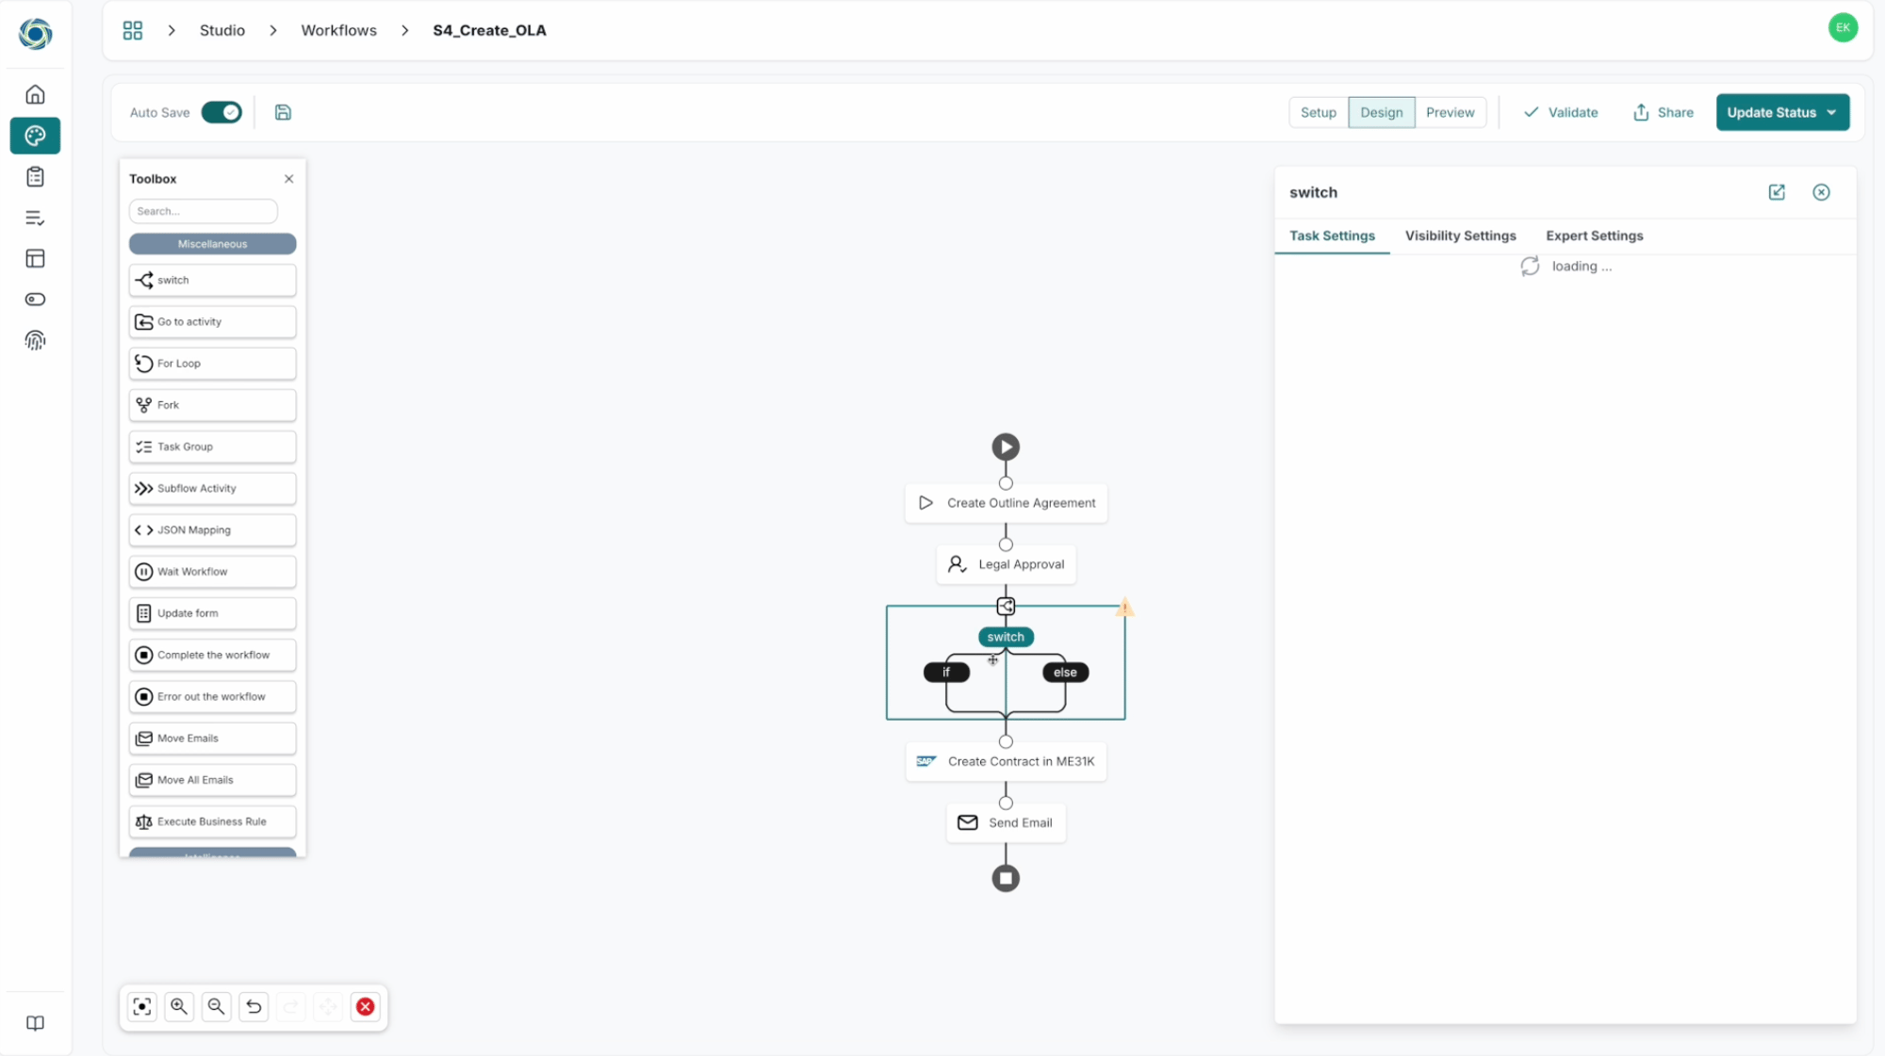Pop out the switch settings panel
This screenshot has height=1056, width=1885.
(1777, 192)
